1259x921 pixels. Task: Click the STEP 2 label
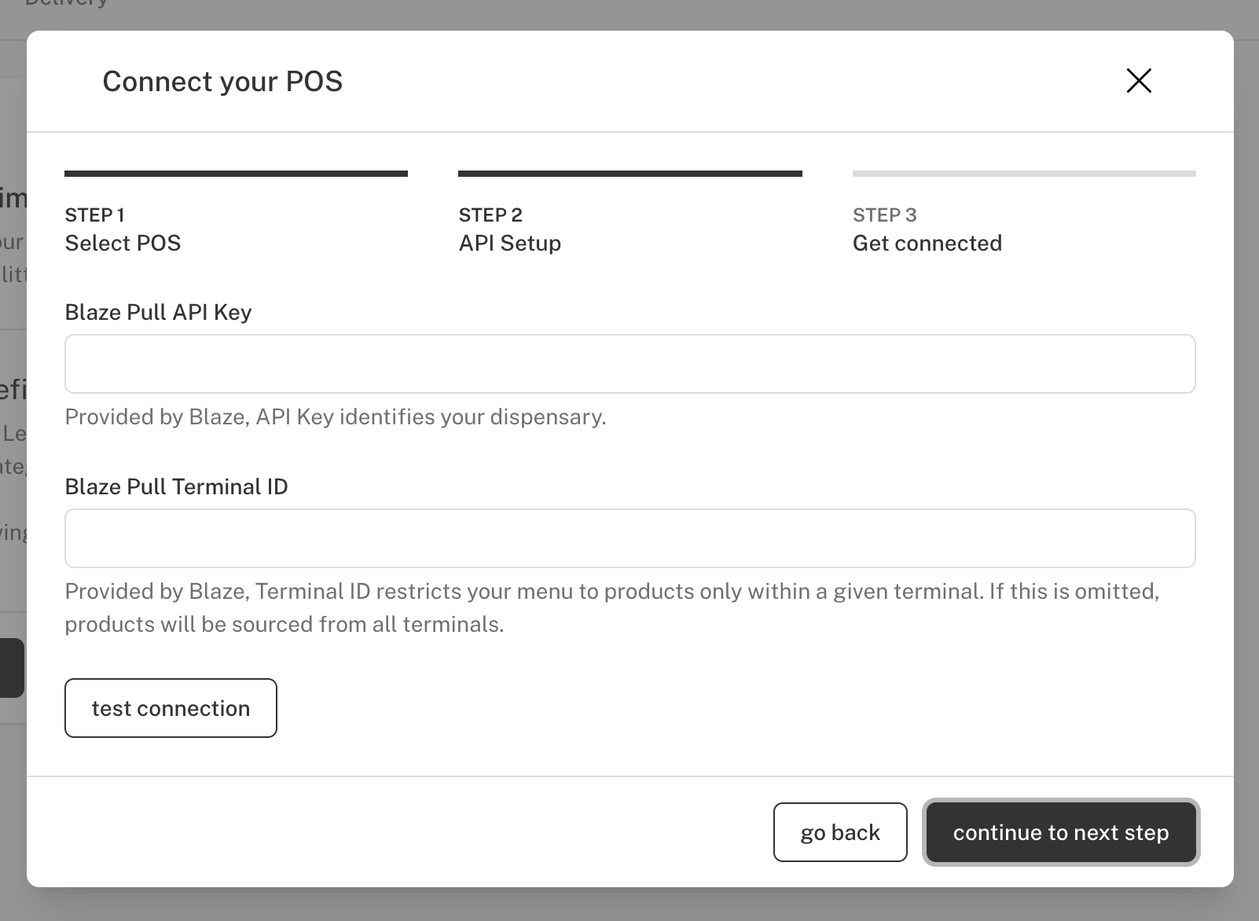pyautogui.click(x=490, y=215)
